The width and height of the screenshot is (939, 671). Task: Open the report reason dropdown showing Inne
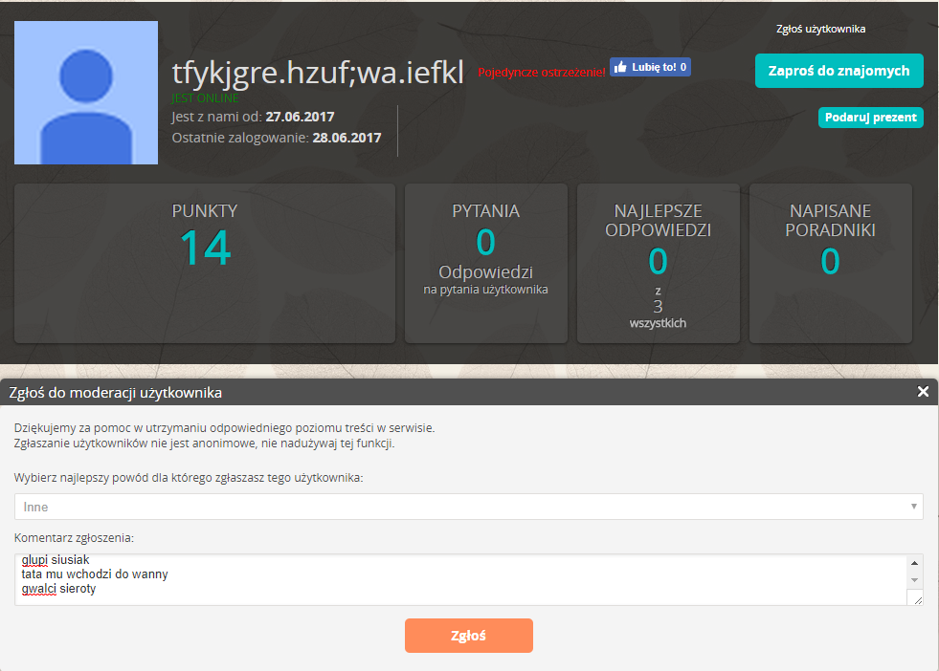(x=468, y=507)
